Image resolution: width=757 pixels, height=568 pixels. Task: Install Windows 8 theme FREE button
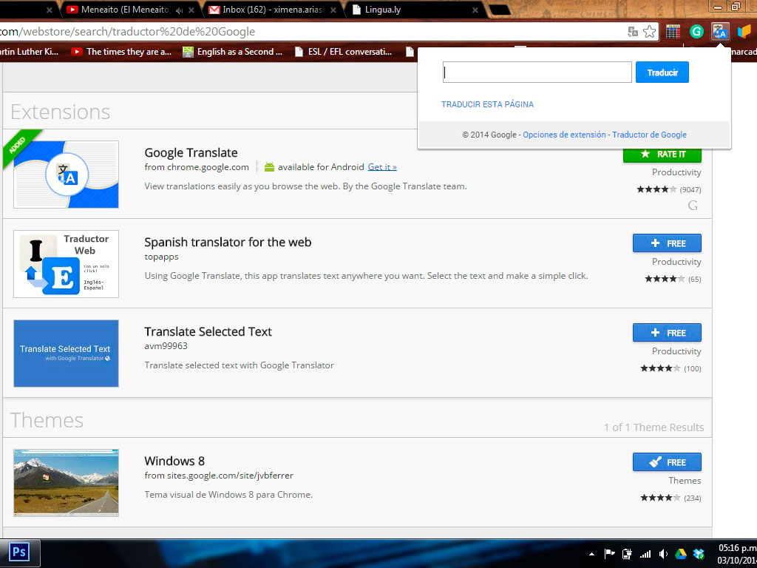click(667, 462)
